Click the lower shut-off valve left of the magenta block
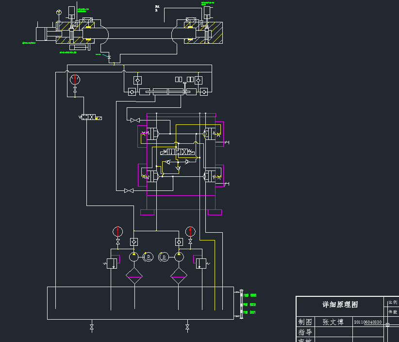The width and height of the screenshot is (399, 342). [x=129, y=190]
